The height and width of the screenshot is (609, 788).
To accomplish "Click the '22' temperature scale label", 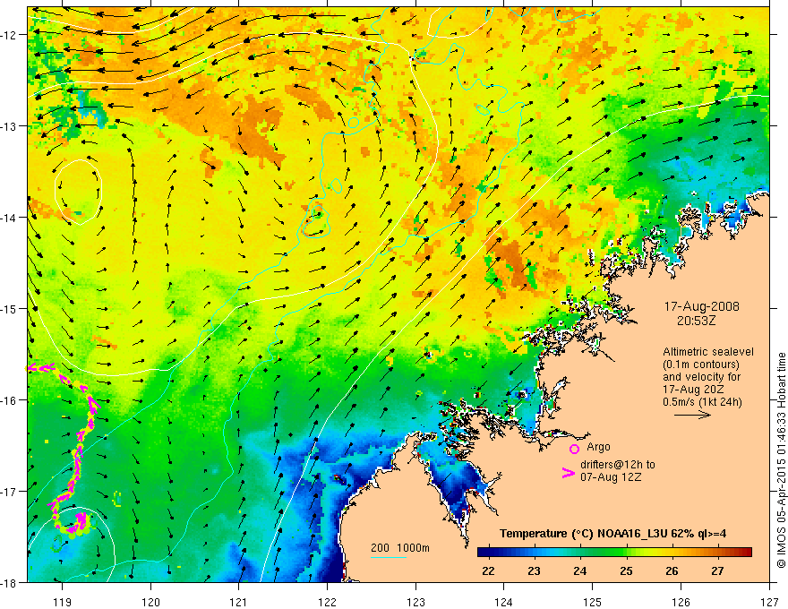I will point(488,570).
